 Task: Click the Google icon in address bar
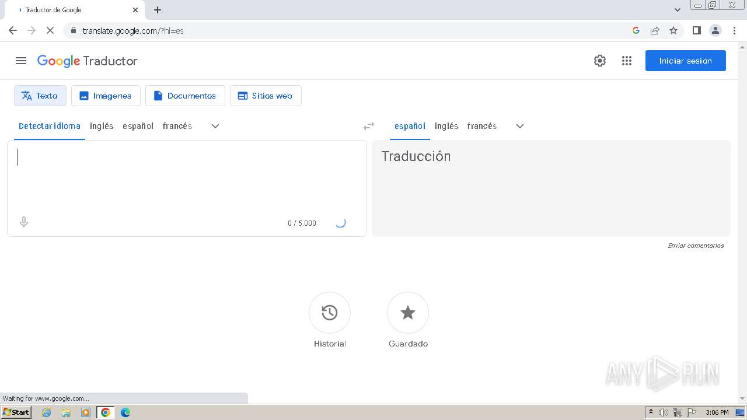tap(636, 30)
